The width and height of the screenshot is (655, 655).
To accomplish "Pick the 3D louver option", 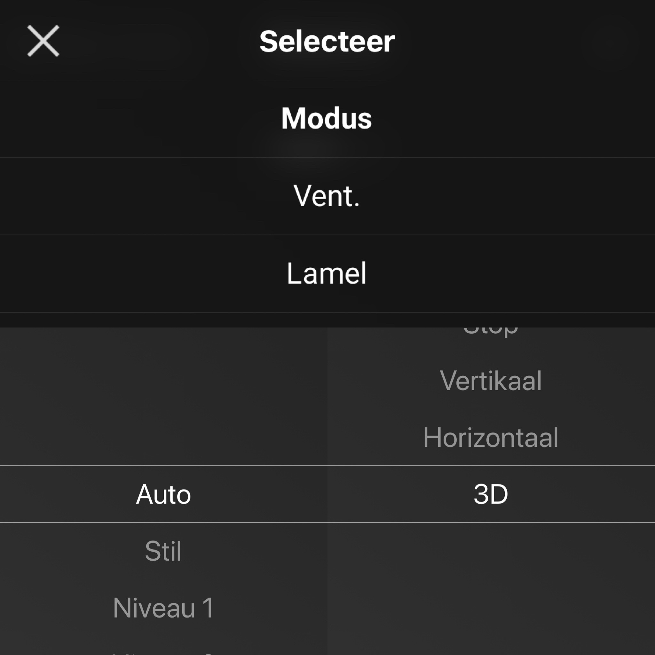I will (x=491, y=494).
